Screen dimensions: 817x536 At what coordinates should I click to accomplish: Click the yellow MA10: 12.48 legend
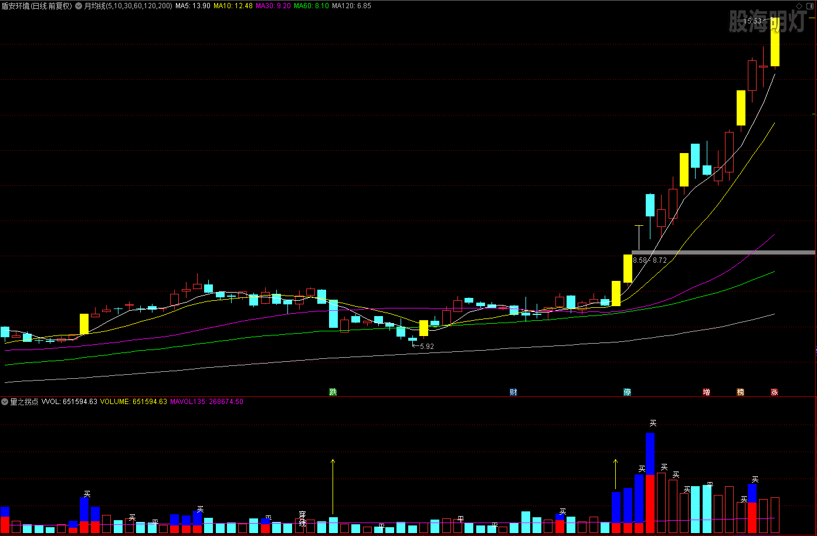click(x=233, y=6)
